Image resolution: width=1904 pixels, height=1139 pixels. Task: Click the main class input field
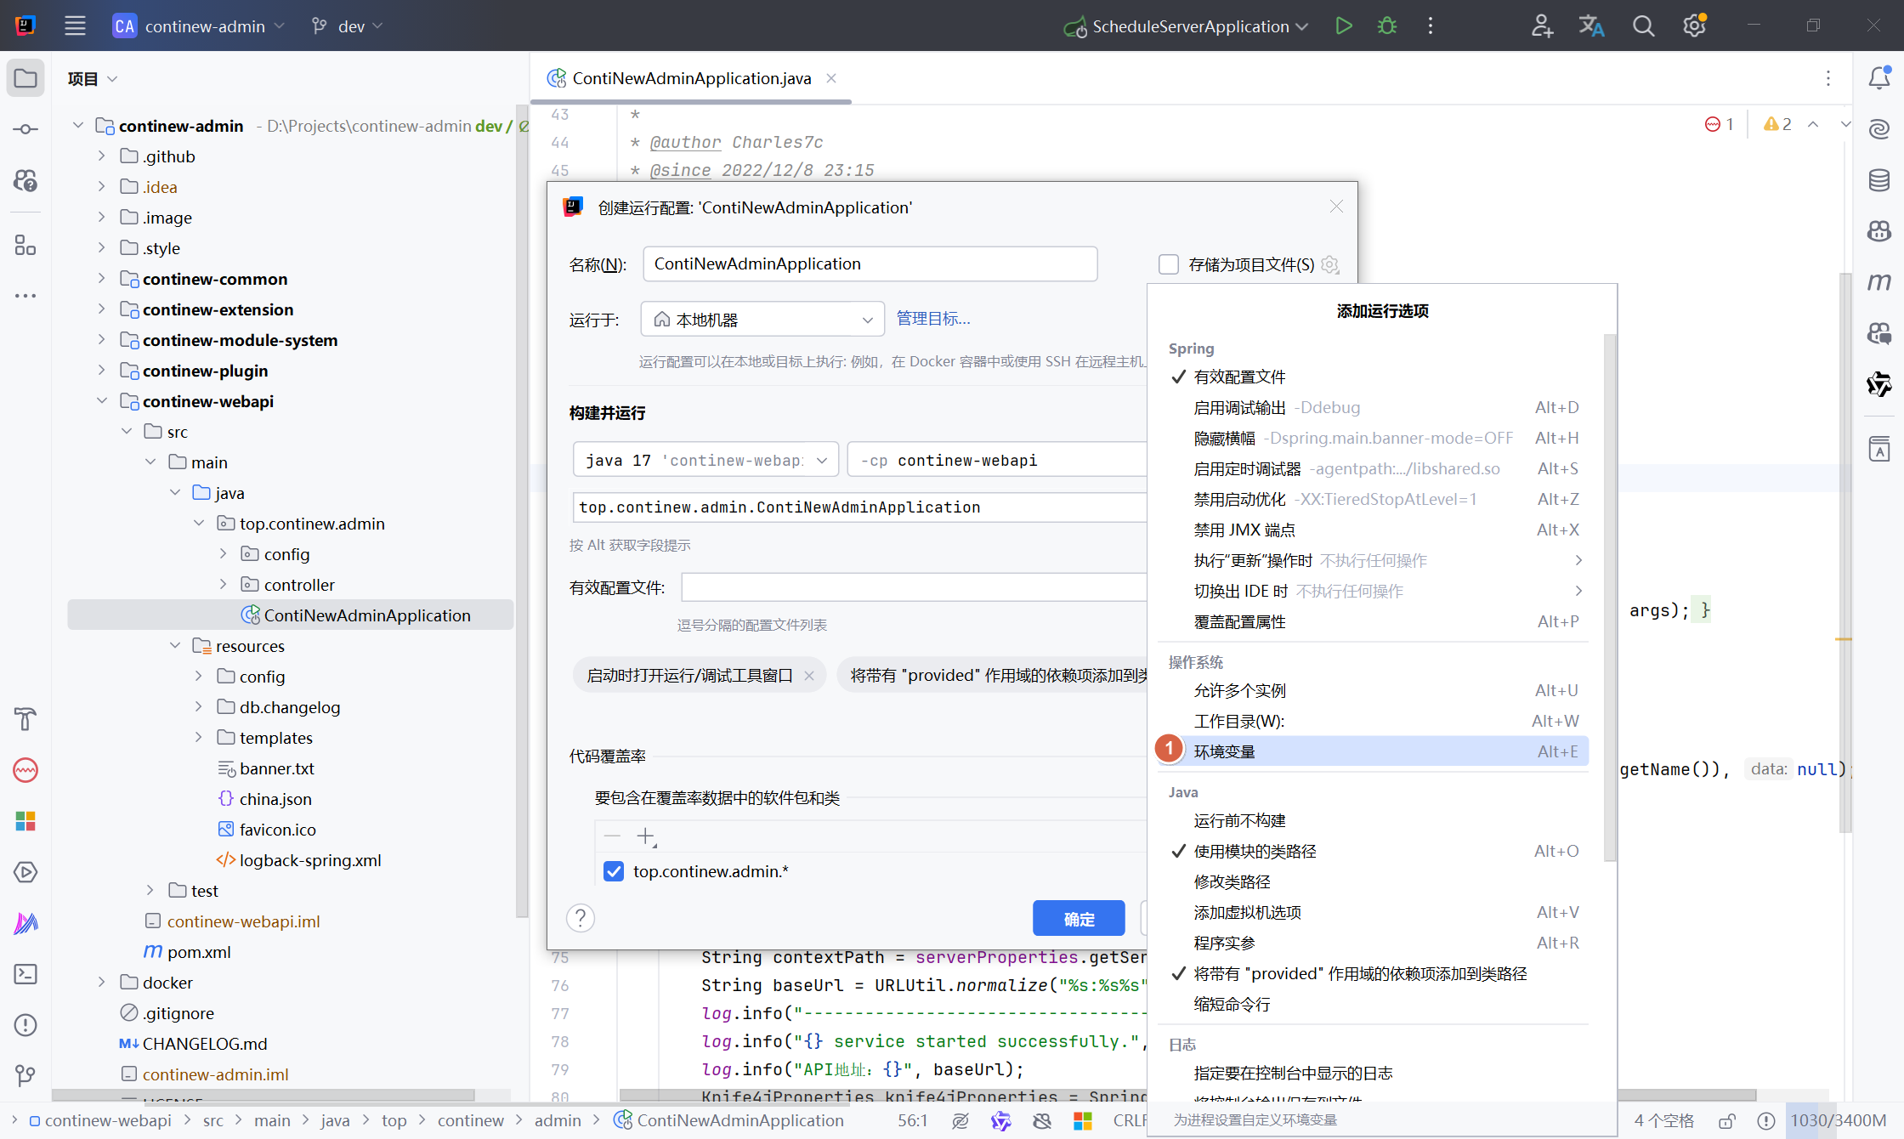[859, 507]
